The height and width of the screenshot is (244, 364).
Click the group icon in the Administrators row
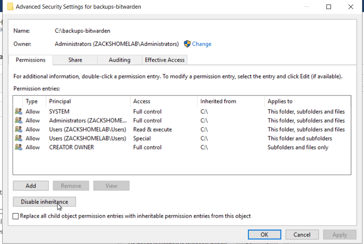coord(19,120)
